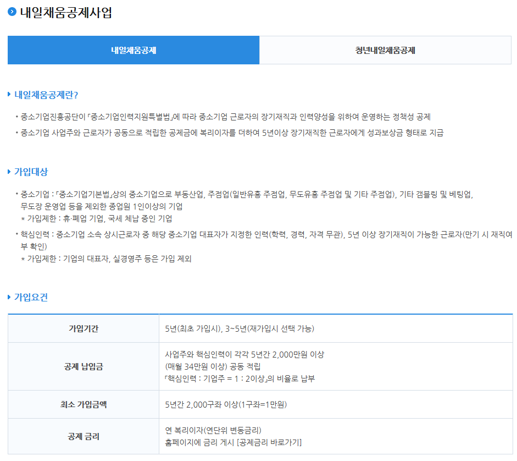Open the 청년내일채움공제 tab

point(385,50)
